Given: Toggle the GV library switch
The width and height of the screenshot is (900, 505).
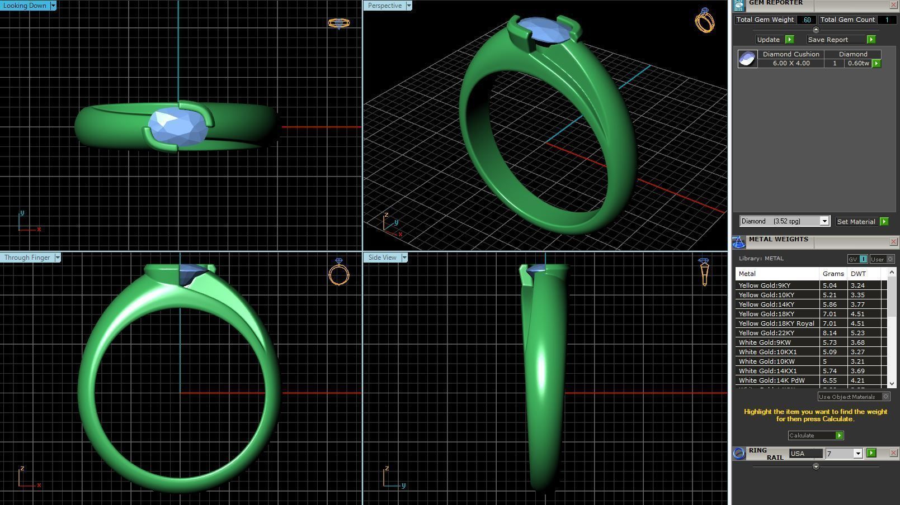Looking at the screenshot, I should coord(857,259).
